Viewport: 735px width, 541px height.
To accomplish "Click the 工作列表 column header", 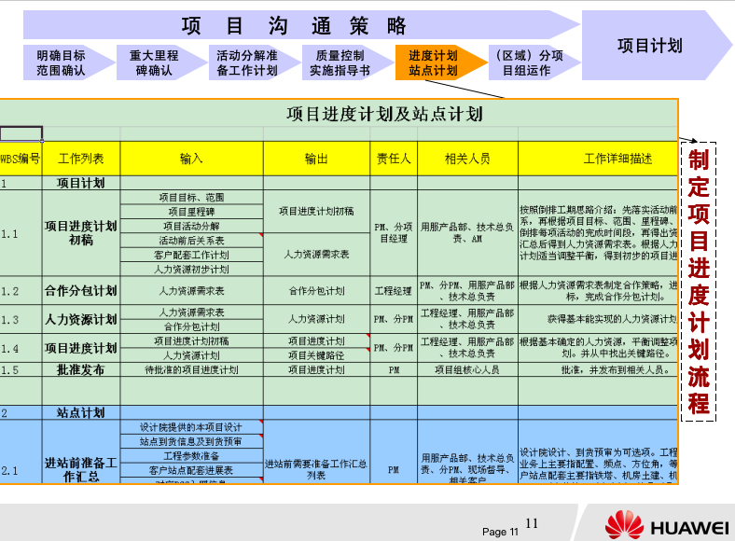I will pyautogui.click(x=81, y=159).
